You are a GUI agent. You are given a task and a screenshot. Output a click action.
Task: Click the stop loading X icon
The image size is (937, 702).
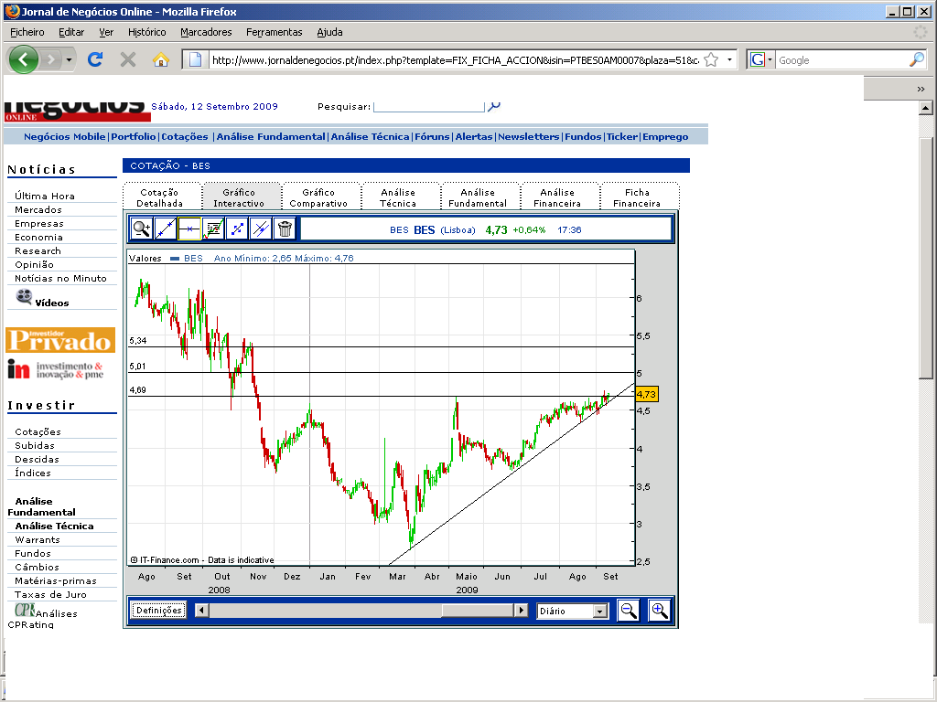(x=128, y=59)
